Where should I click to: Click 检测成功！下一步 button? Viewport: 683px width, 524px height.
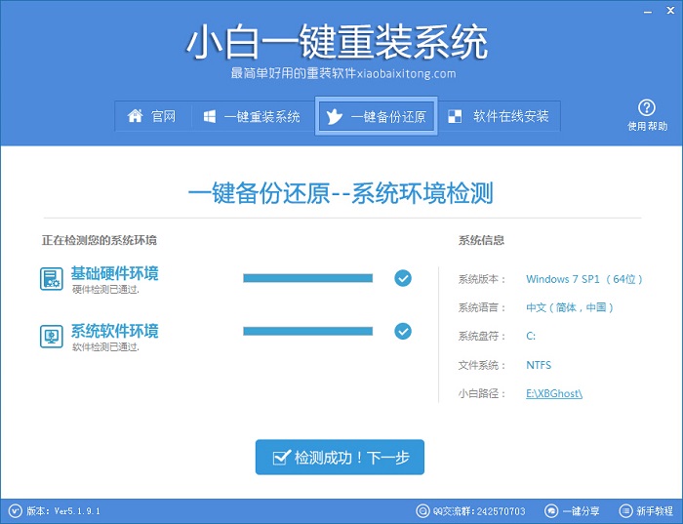[340, 457]
